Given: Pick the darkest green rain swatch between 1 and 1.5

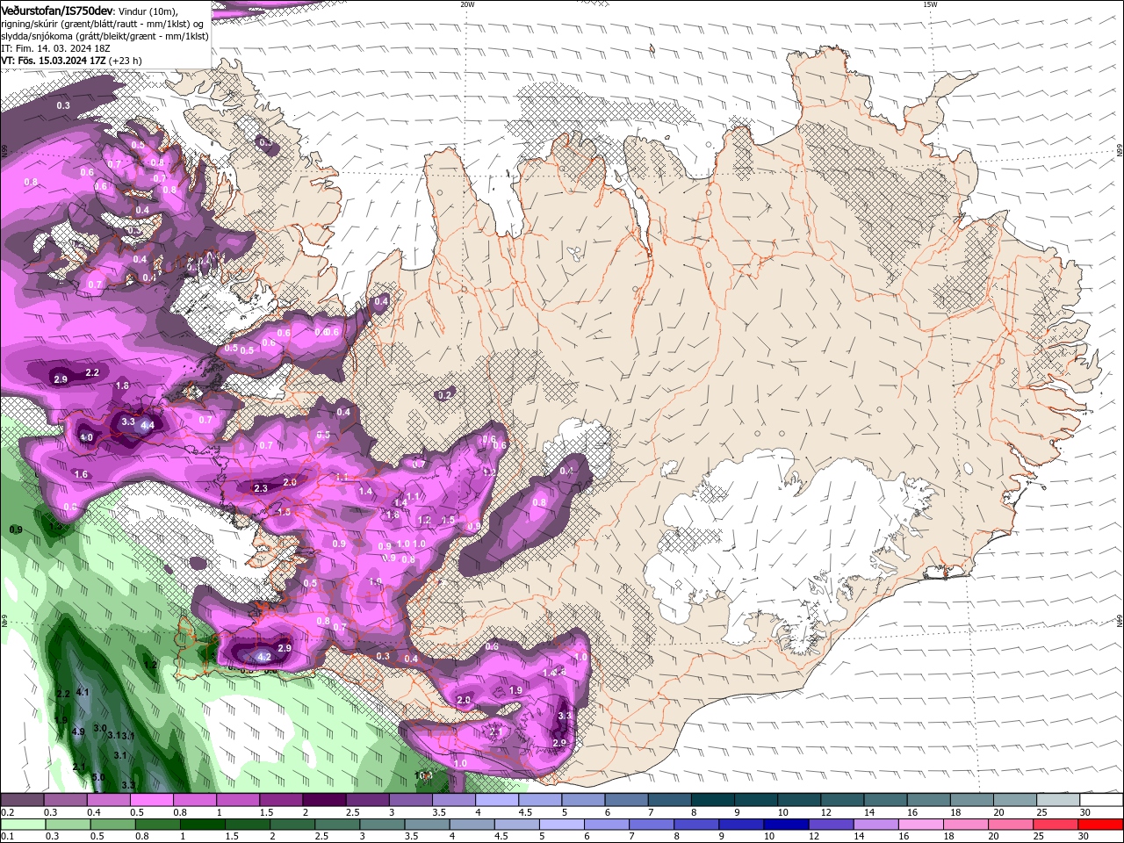Looking at the screenshot, I should point(203,825).
